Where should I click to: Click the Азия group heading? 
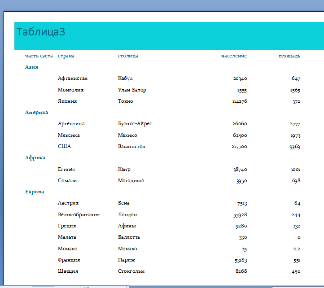pyautogui.click(x=31, y=67)
